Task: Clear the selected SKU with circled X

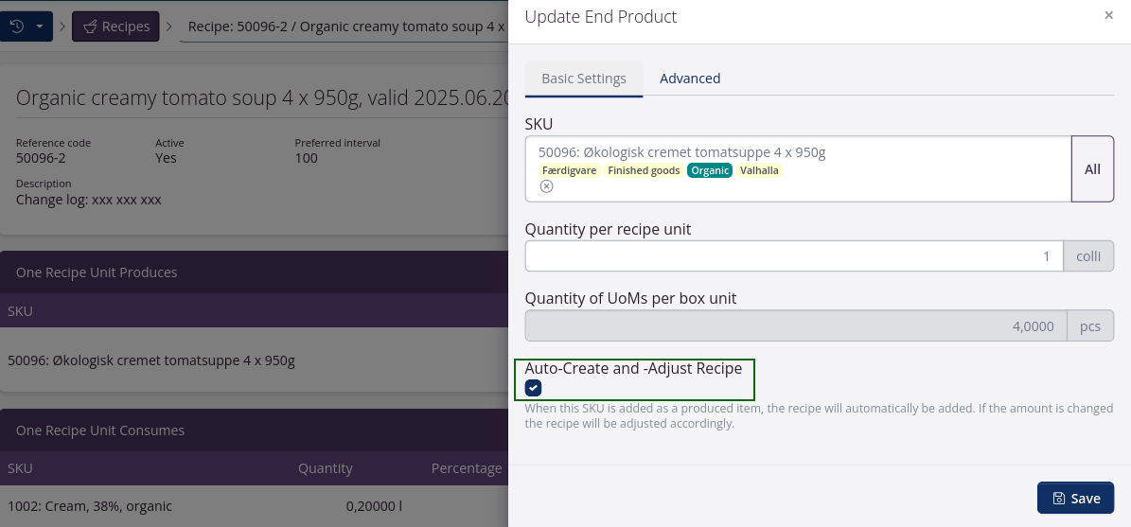Action: pos(546,186)
